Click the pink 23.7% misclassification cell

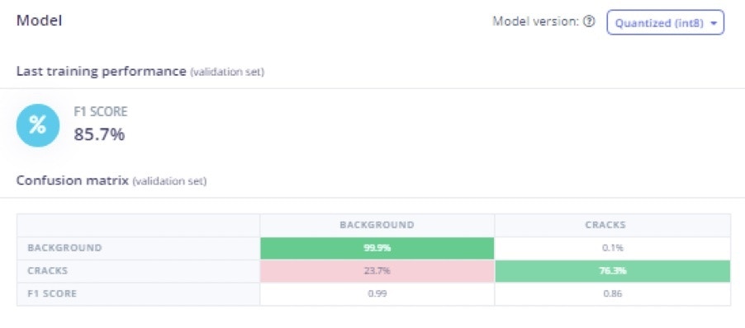[x=377, y=271]
